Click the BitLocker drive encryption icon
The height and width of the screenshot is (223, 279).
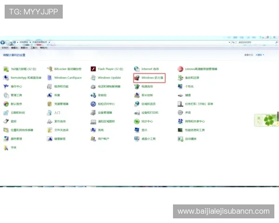point(50,69)
